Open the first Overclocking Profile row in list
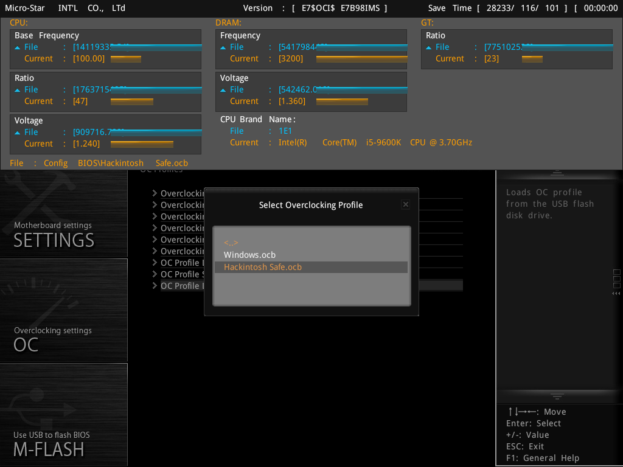Screen dimensions: 623x467 pos(183,193)
